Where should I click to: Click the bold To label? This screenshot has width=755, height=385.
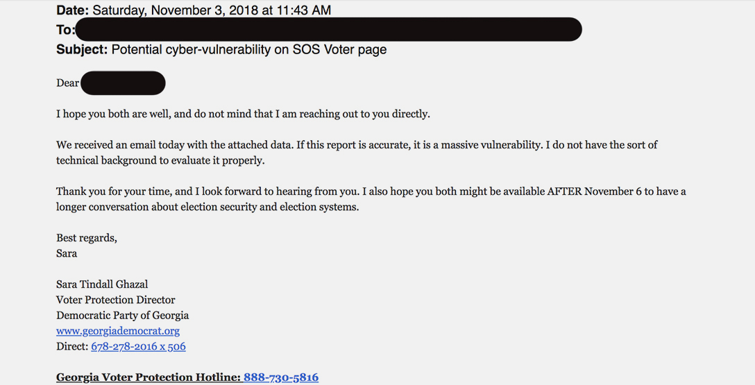(x=65, y=30)
